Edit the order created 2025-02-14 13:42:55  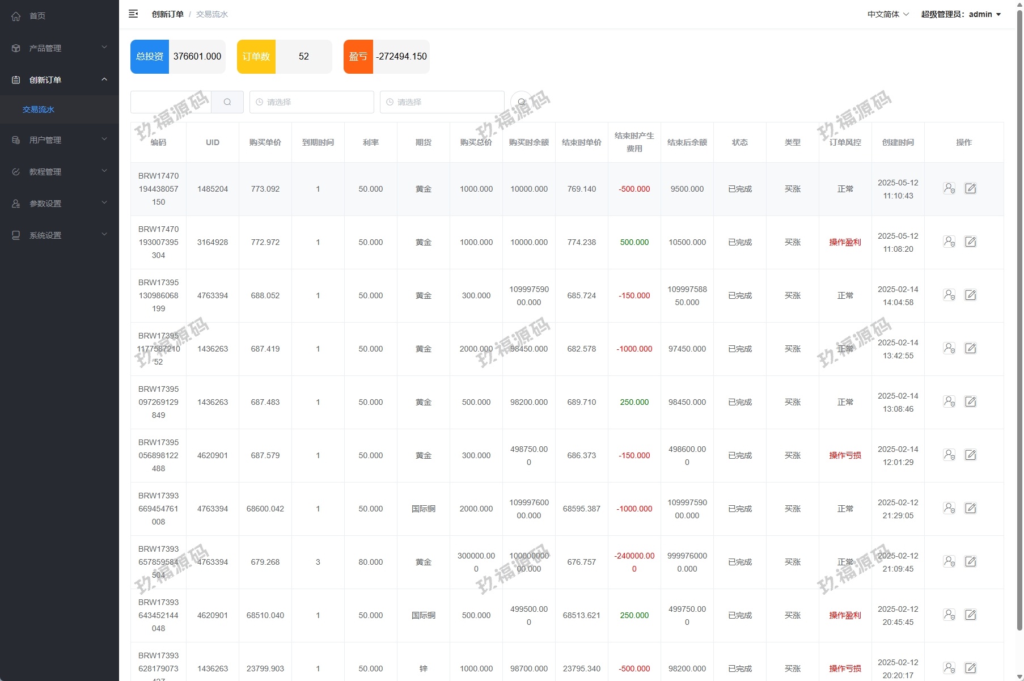971,348
